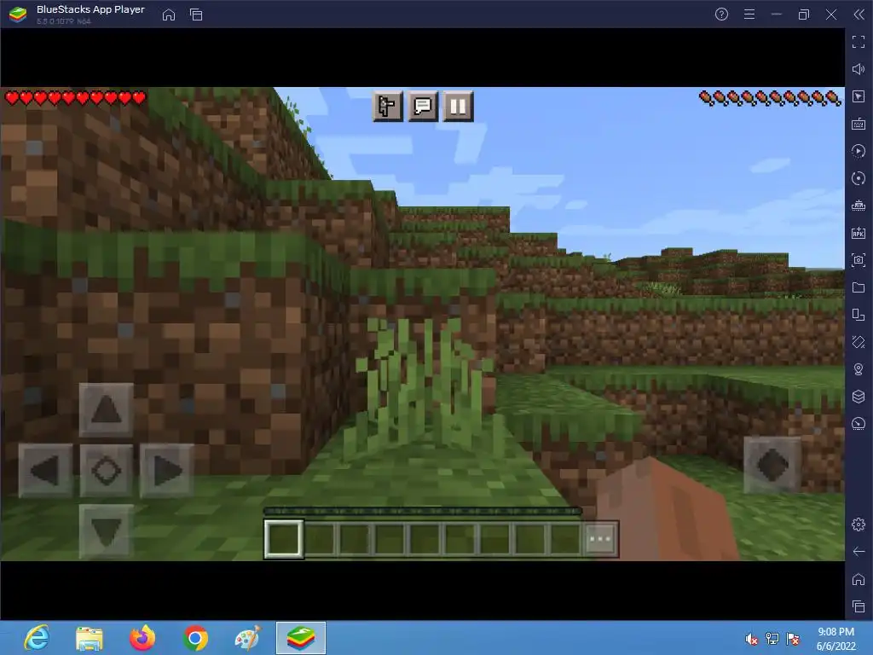This screenshot has width=873, height=655.
Task: Tap the jump button beside the player's hand
Action: tap(772, 465)
